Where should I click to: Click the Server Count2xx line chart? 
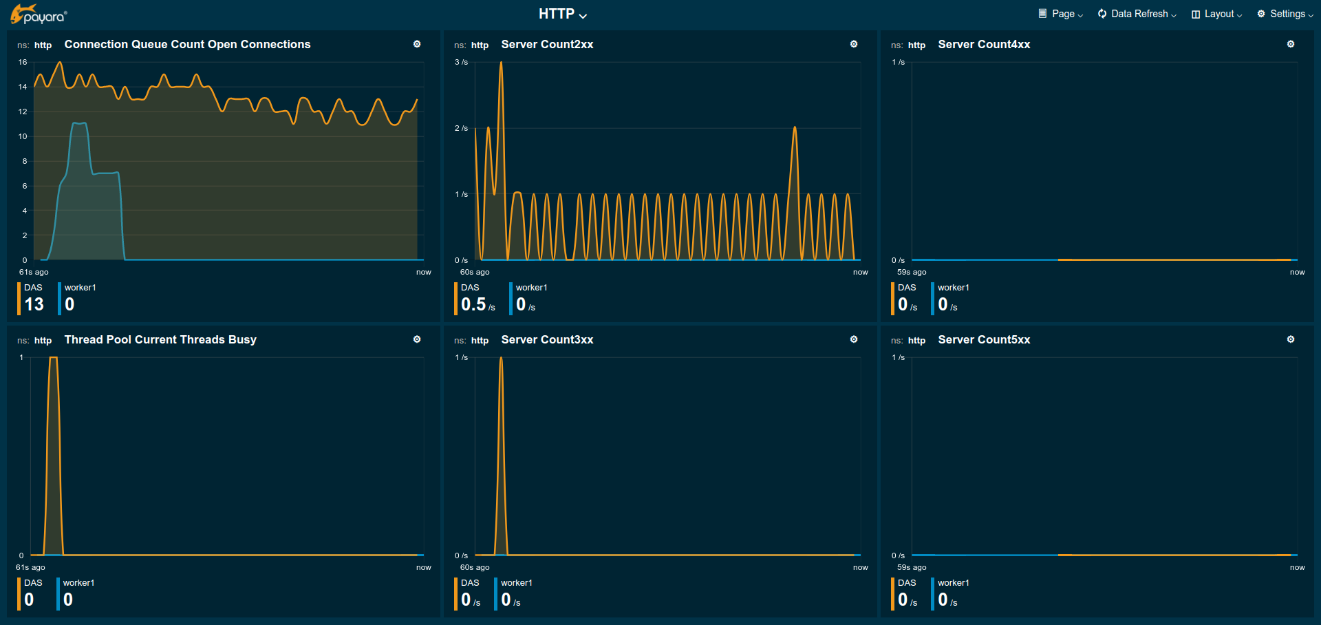point(667,161)
